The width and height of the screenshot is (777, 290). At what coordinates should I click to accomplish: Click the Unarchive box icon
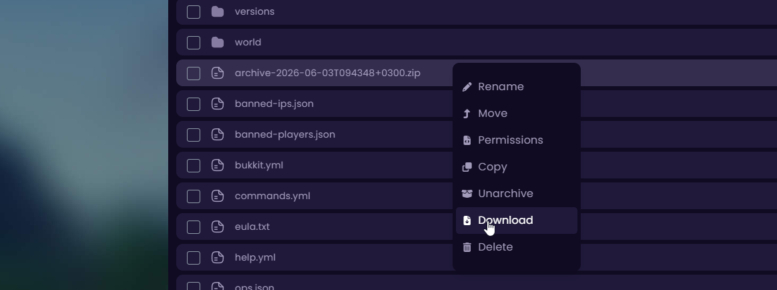click(x=467, y=194)
